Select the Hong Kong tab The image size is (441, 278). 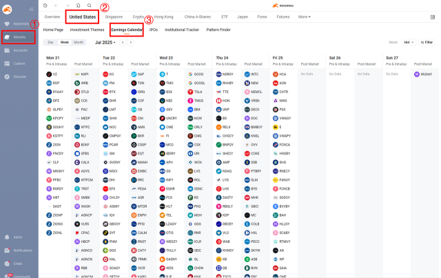point(164,17)
